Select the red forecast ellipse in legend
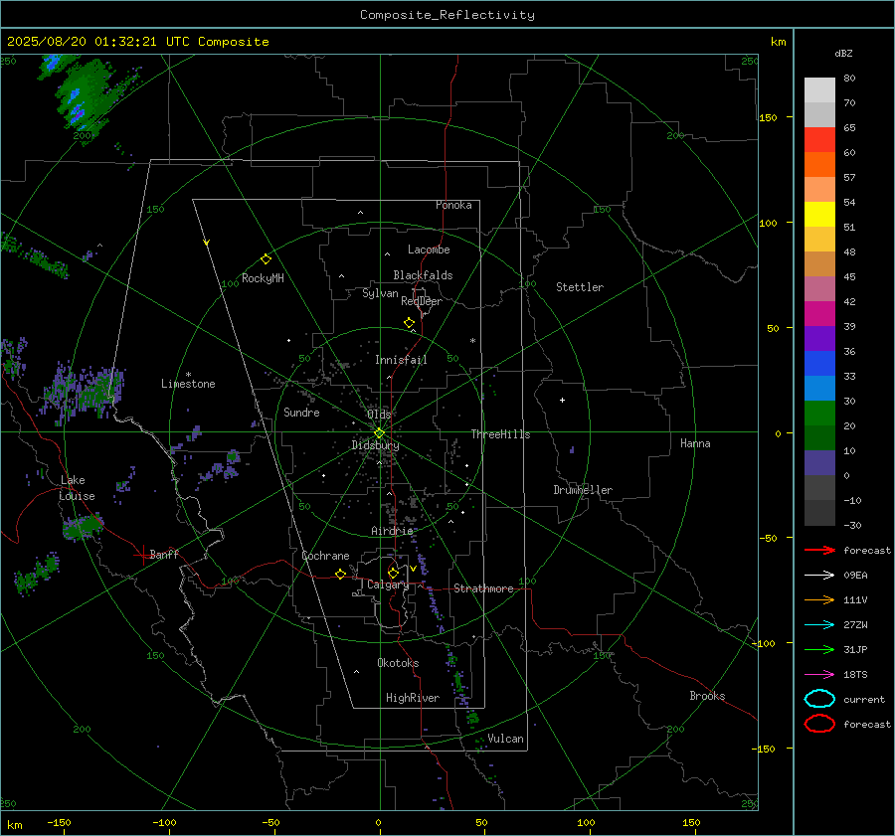The width and height of the screenshot is (895, 836). (819, 724)
